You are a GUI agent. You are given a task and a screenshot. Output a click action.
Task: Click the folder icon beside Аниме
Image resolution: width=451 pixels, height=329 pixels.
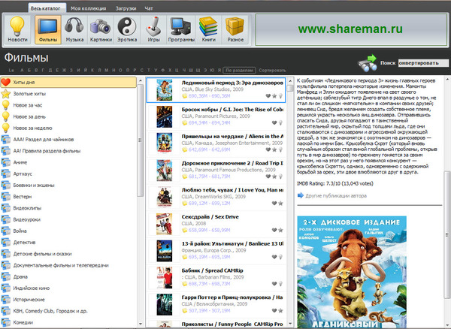click(x=6, y=162)
